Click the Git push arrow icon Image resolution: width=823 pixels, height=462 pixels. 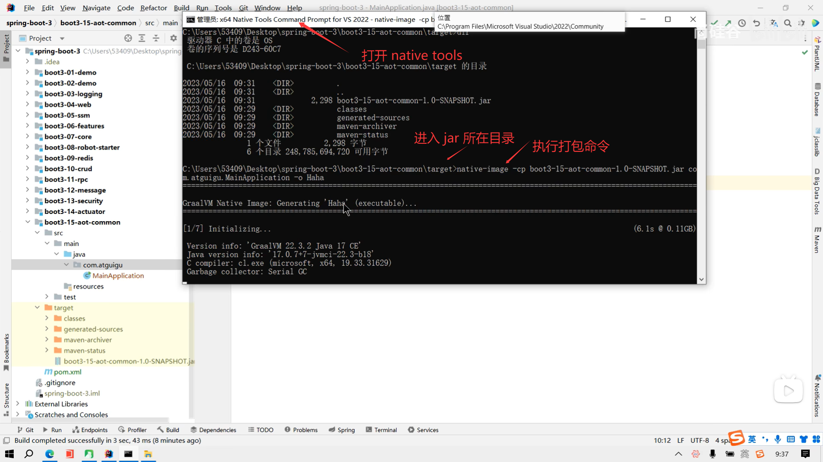pos(728,23)
